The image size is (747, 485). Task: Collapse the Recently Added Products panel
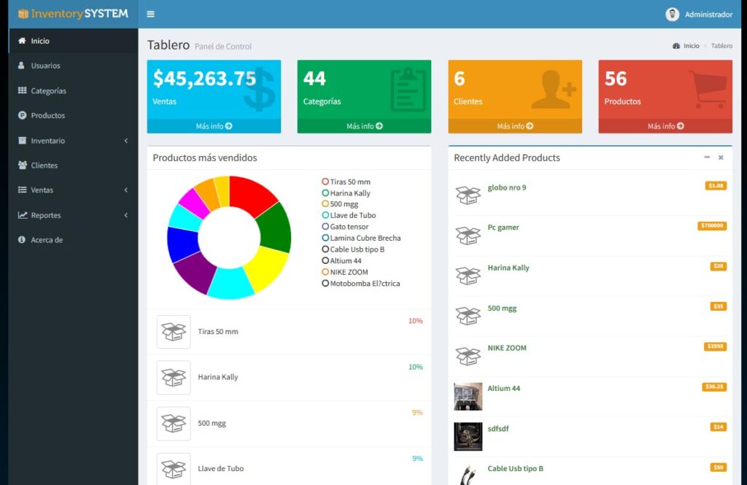(707, 158)
